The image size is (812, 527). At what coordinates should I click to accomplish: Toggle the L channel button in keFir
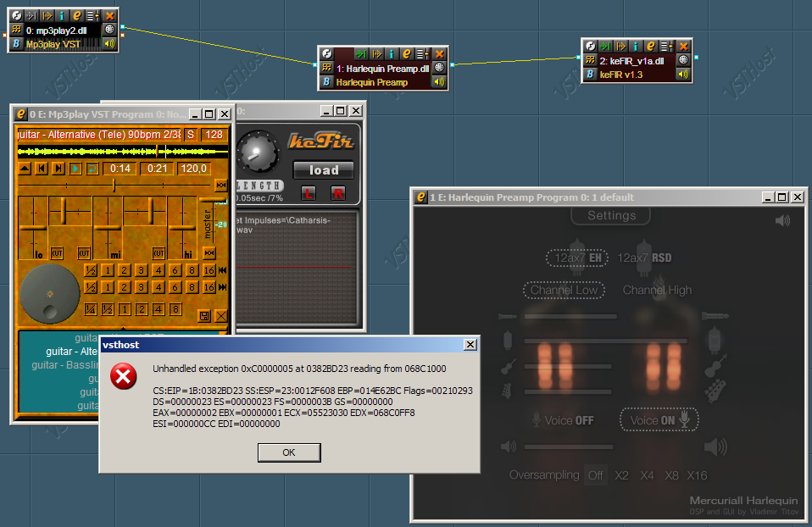[309, 194]
